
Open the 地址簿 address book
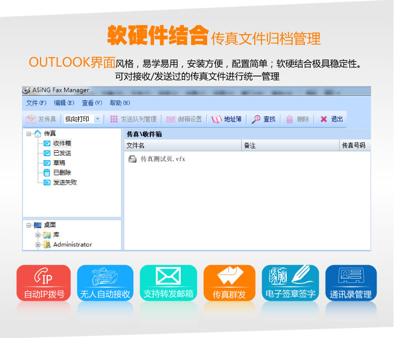[226, 119]
